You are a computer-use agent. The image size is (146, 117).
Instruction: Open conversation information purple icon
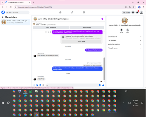pyautogui.click(x=102, y=19)
